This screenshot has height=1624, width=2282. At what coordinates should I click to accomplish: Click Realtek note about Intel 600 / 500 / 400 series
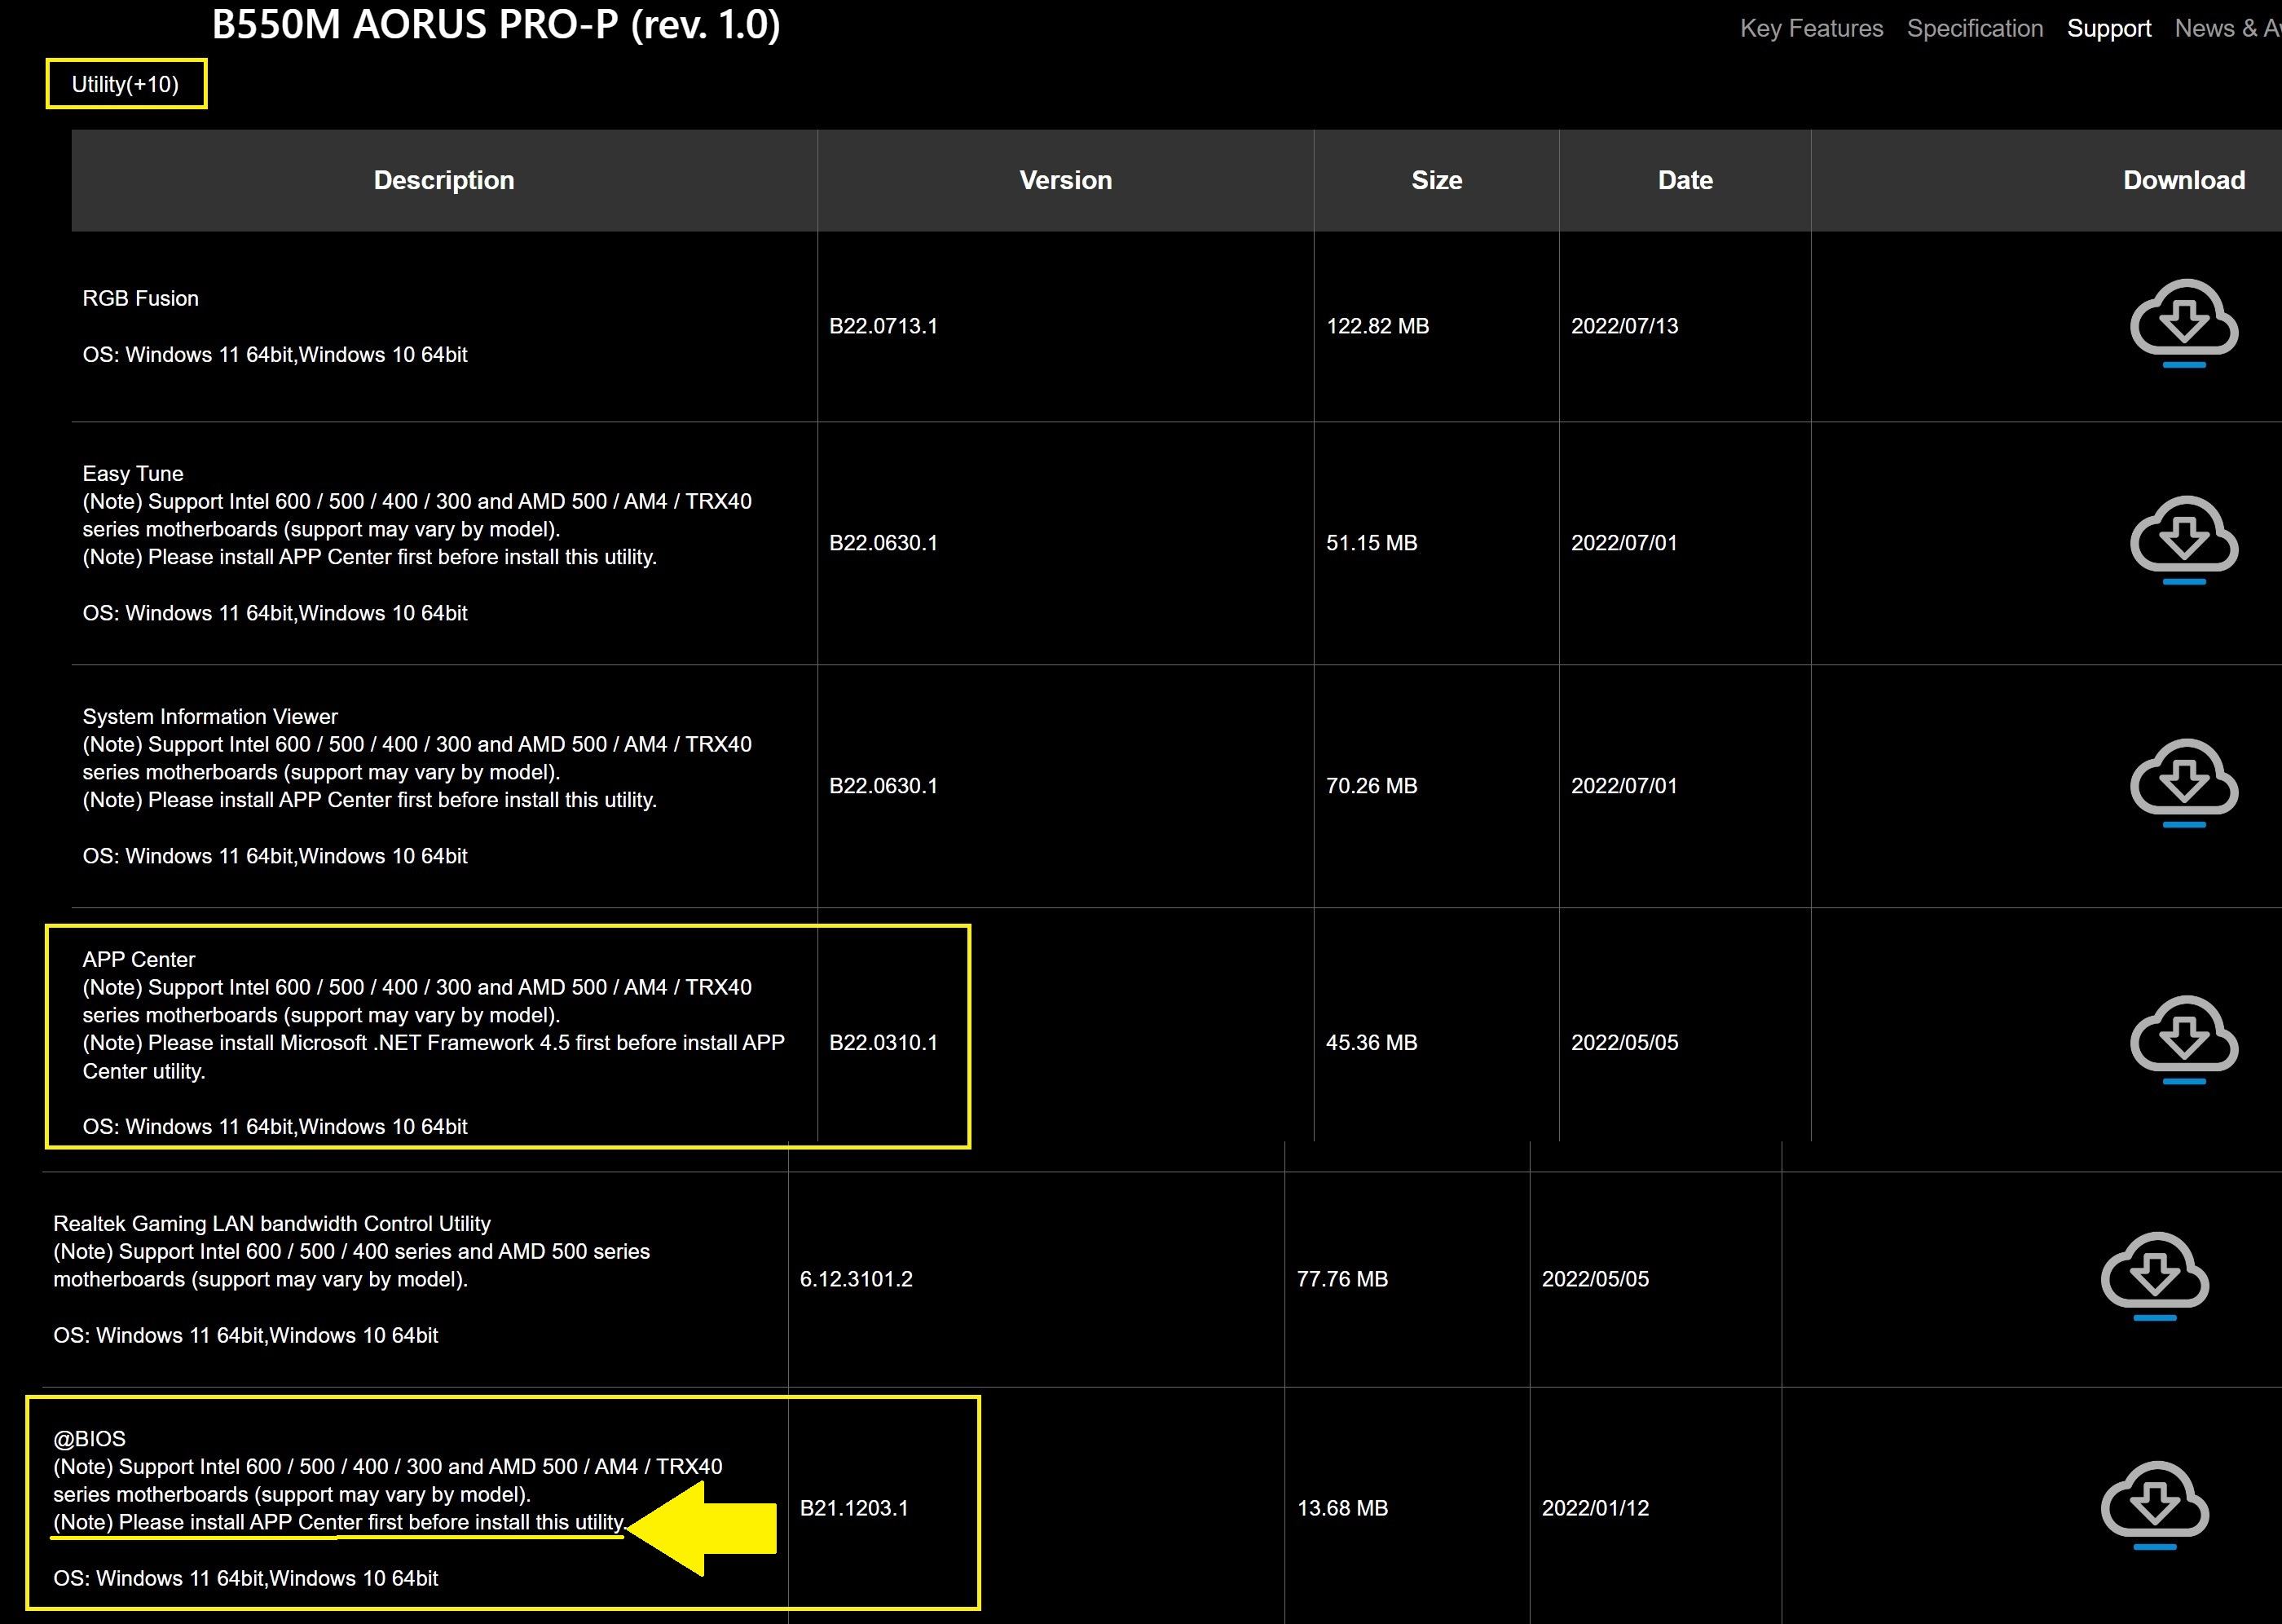pyautogui.click(x=352, y=1265)
